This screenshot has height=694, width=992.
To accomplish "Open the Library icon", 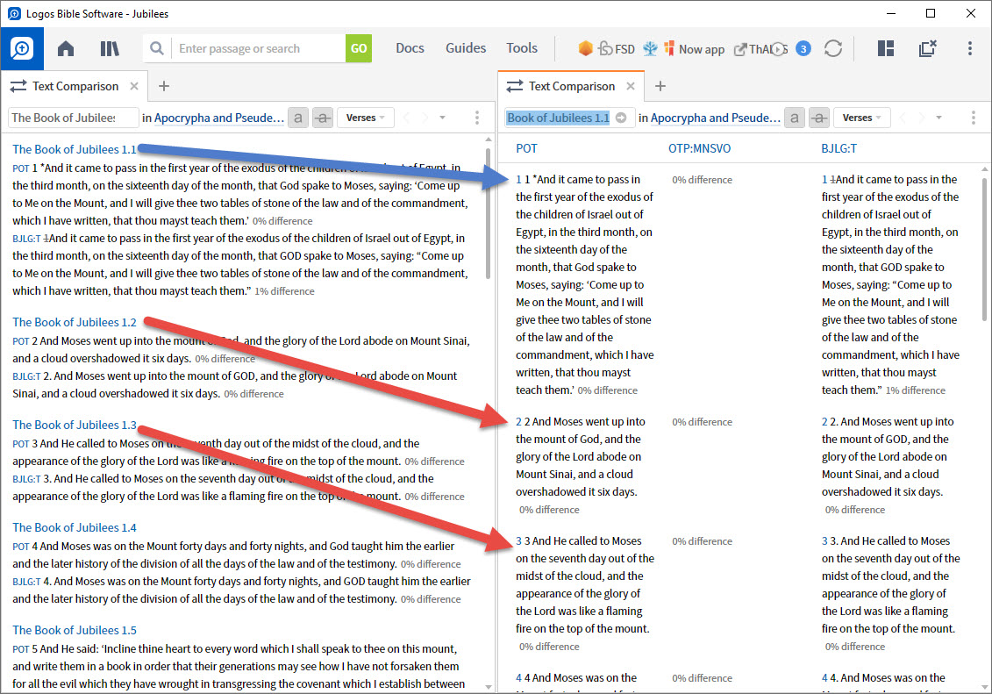I will click(110, 48).
